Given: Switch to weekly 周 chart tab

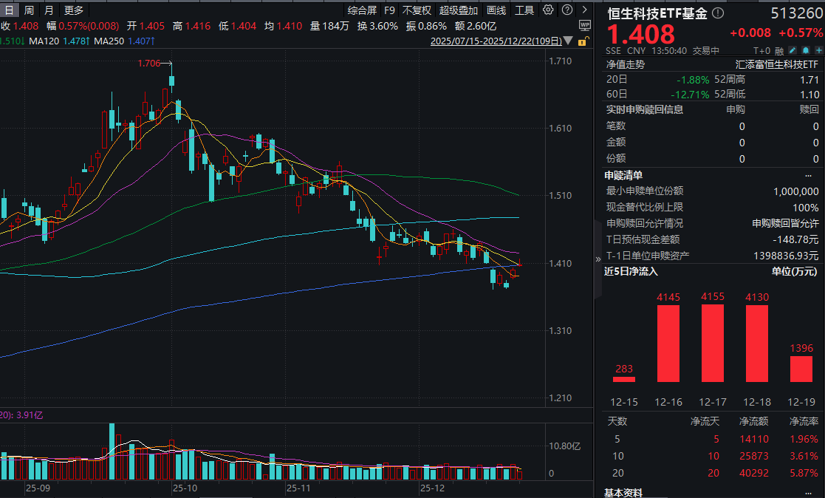Looking at the screenshot, I should 29,10.
